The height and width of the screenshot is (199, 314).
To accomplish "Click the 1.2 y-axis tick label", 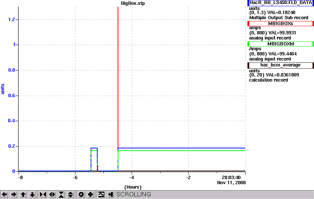I will pos(11,20).
